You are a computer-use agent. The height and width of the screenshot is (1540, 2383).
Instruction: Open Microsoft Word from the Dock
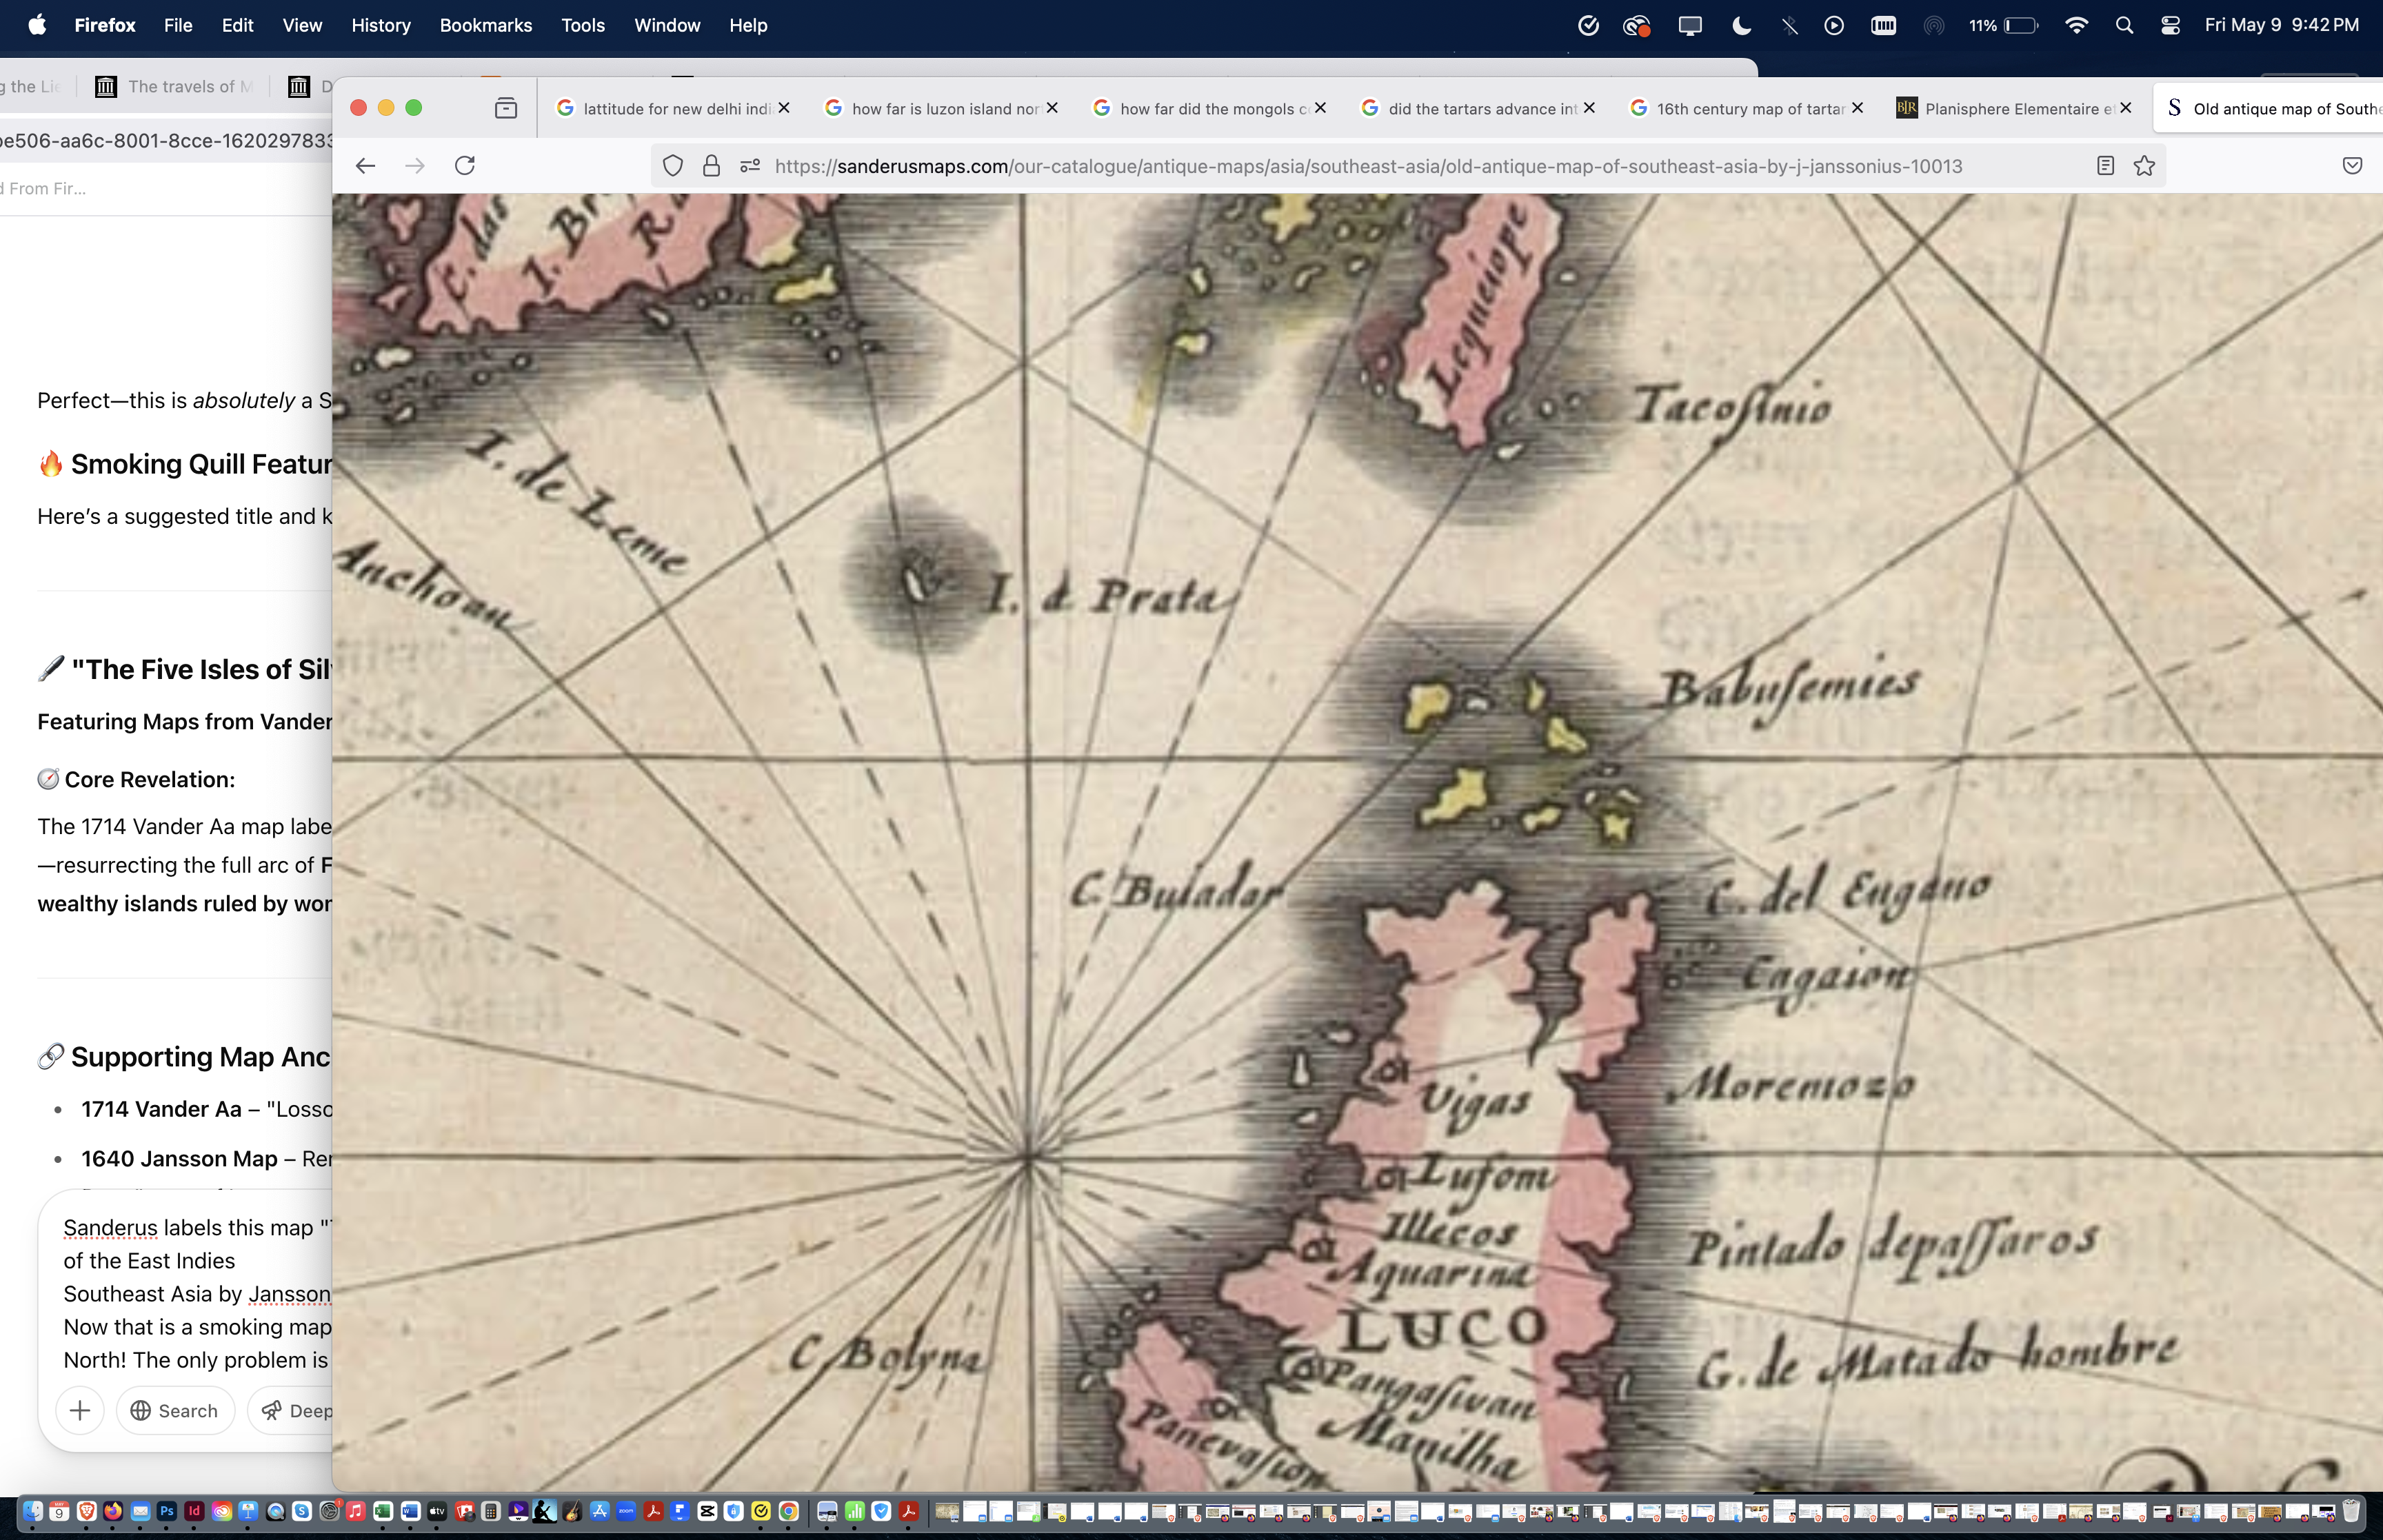pos(410,1511)
